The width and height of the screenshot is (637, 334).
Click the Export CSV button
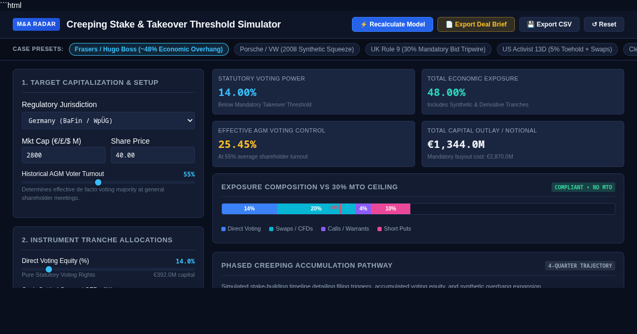(549, 24)
